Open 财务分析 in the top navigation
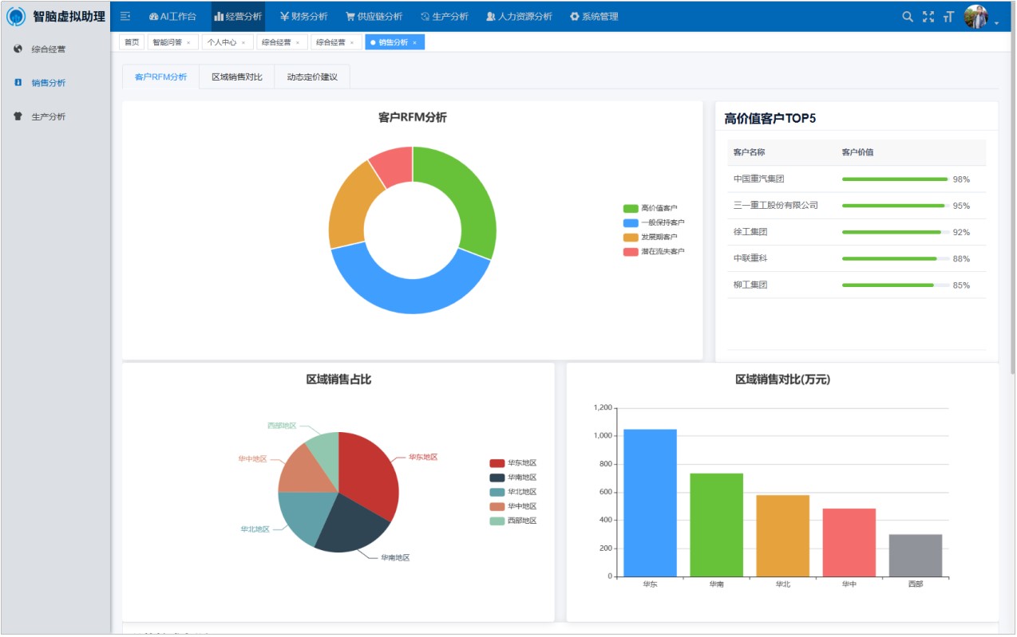This screenshot has height=637, width=1017. tap(303, 17)
